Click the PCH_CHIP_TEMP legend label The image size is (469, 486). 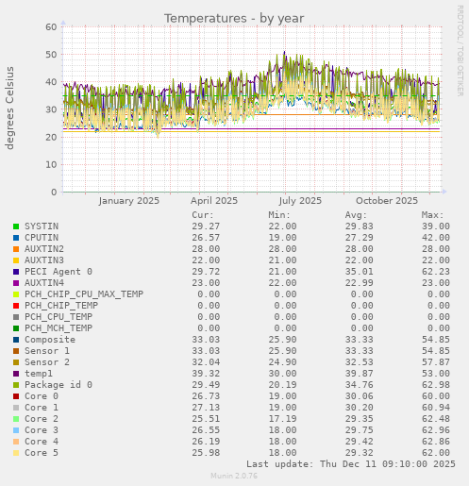click(61, 306)
